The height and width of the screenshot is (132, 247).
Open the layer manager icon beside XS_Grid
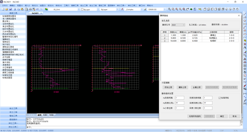(x=46, y=9)
